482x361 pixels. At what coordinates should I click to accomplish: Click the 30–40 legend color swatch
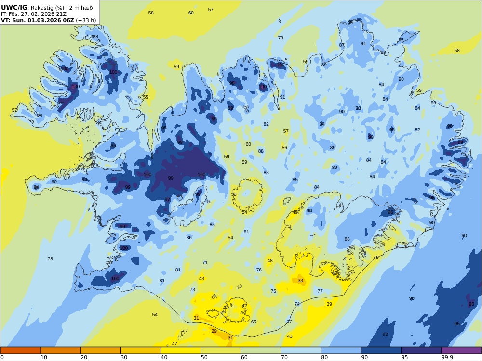click(x=141, y=350)
